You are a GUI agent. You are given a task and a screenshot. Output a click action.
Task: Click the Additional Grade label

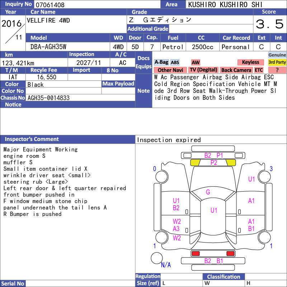click(148, 29)
